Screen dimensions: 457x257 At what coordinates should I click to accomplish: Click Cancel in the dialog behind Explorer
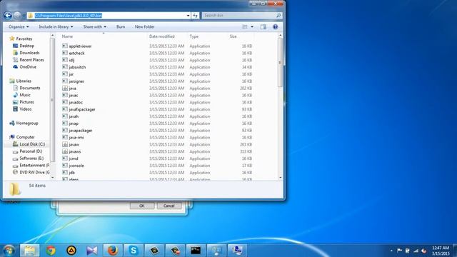169,206
